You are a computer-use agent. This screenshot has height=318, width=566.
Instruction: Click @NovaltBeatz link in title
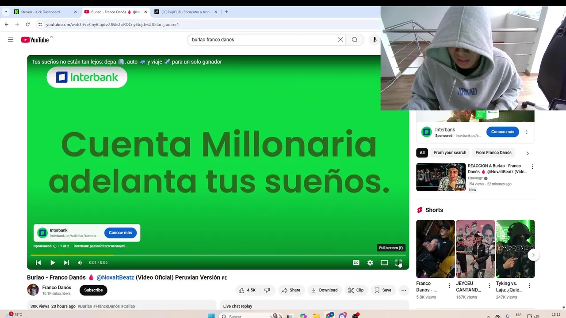click(x=115, y=277)
